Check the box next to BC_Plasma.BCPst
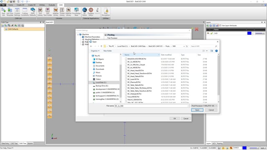267x150 pixels. (126, 82)
